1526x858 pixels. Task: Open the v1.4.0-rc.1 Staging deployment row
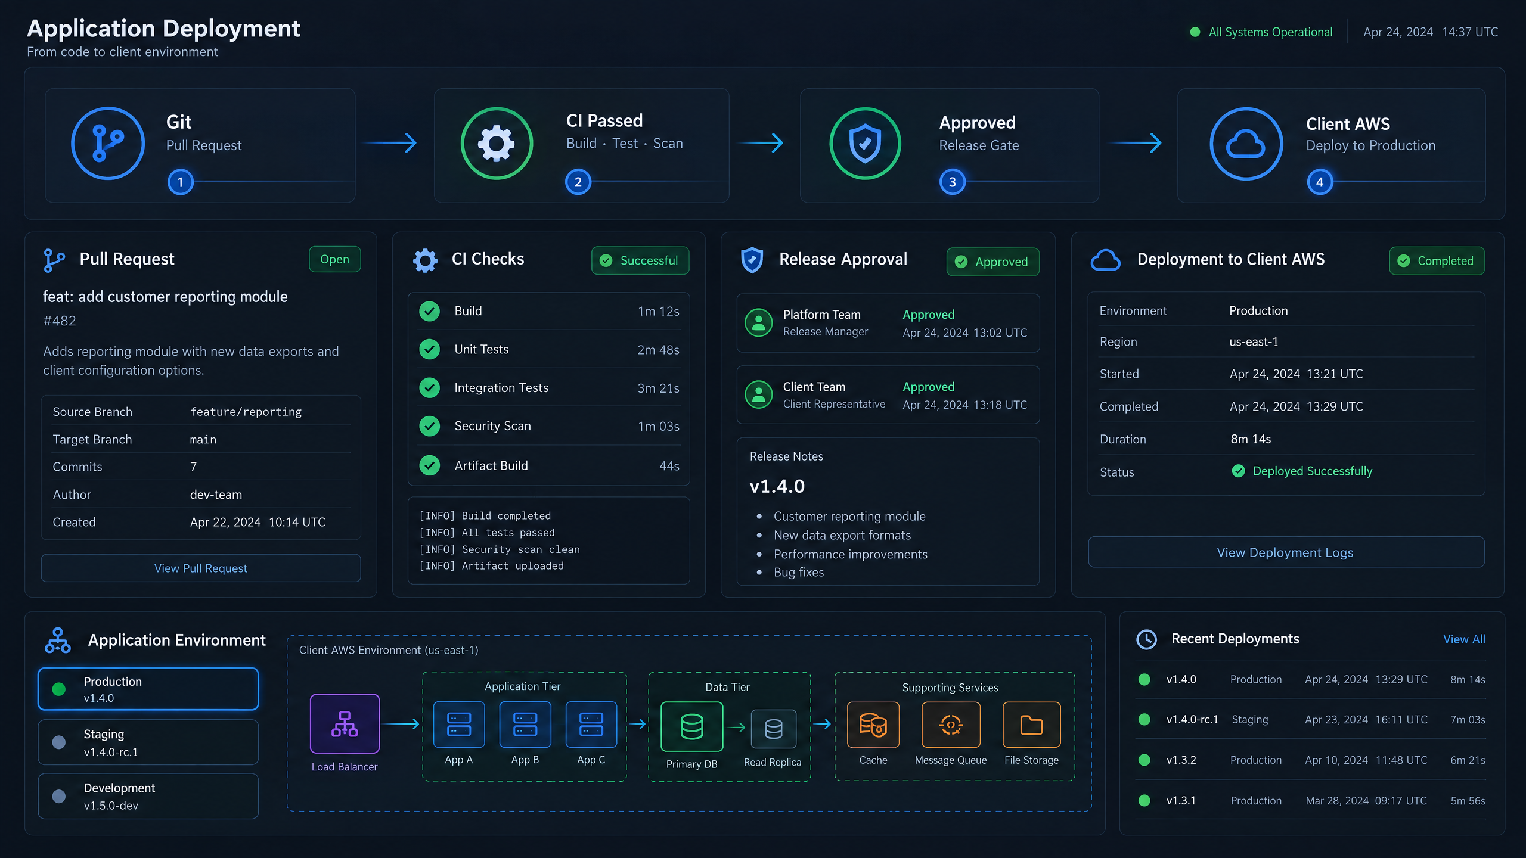pos(1310,720)
